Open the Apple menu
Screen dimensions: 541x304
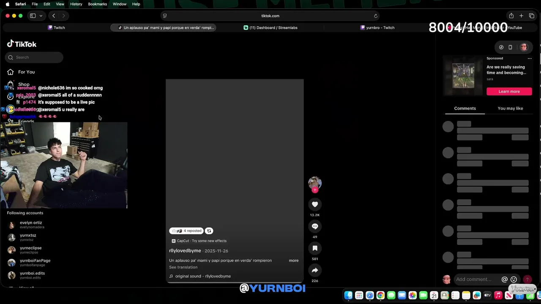pyautogui.click(x=8, y=4)
